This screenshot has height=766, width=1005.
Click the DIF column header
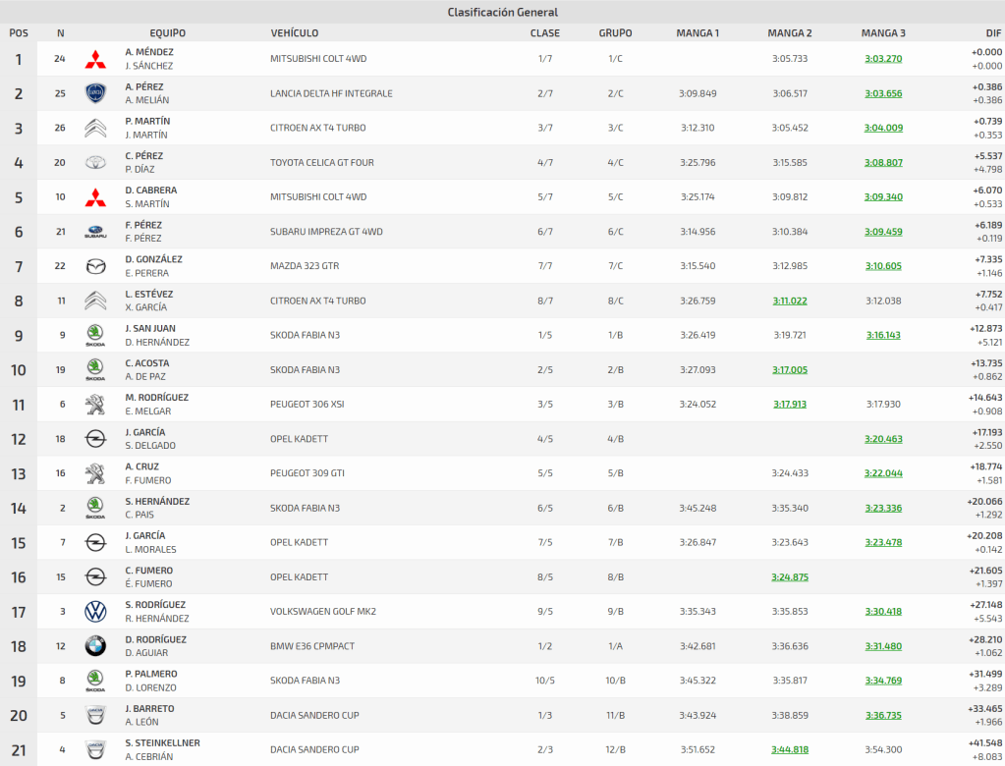coord(992,33)
